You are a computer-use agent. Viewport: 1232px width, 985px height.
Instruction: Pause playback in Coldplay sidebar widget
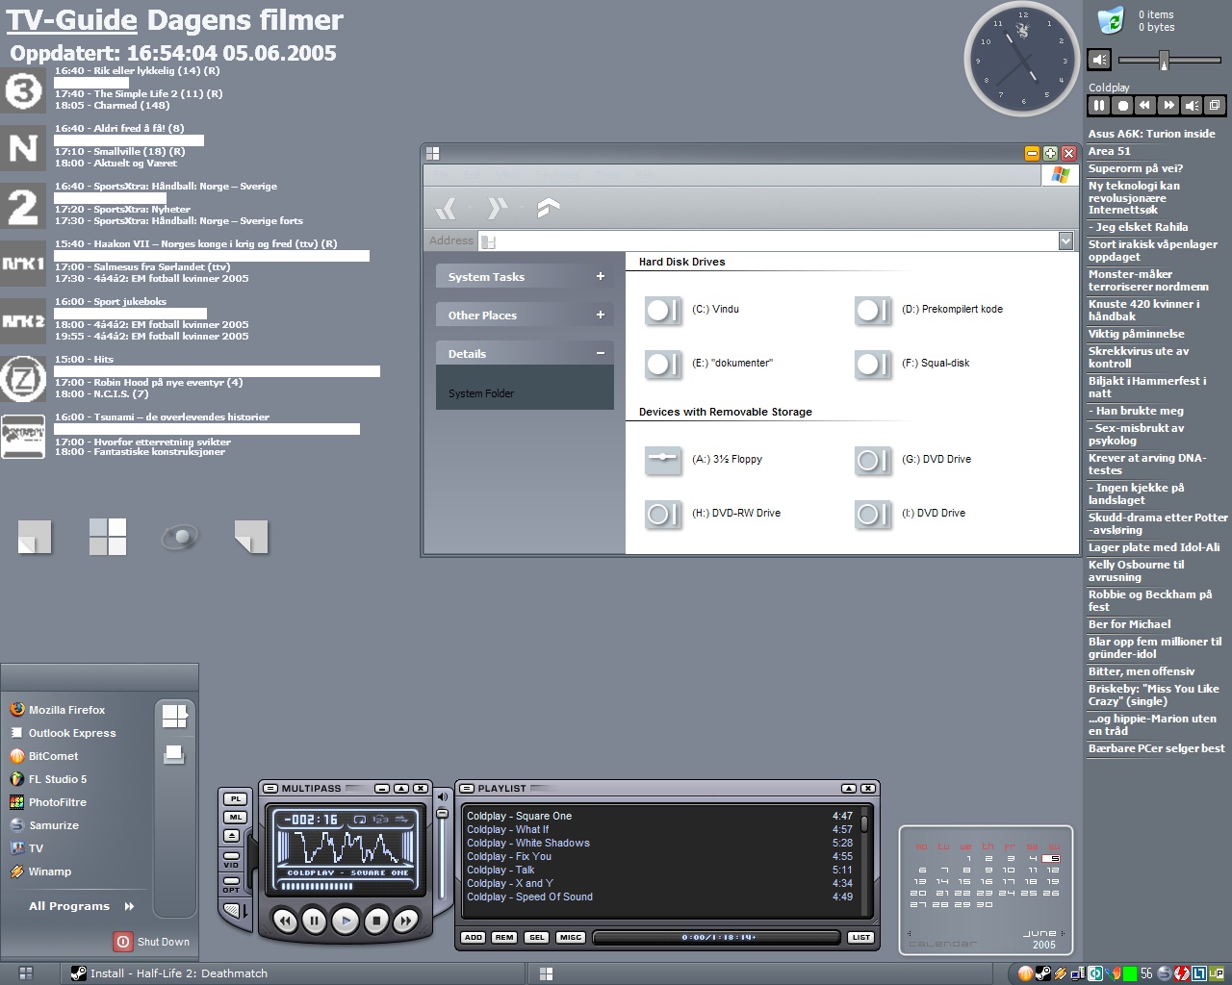coord(1099,106)
